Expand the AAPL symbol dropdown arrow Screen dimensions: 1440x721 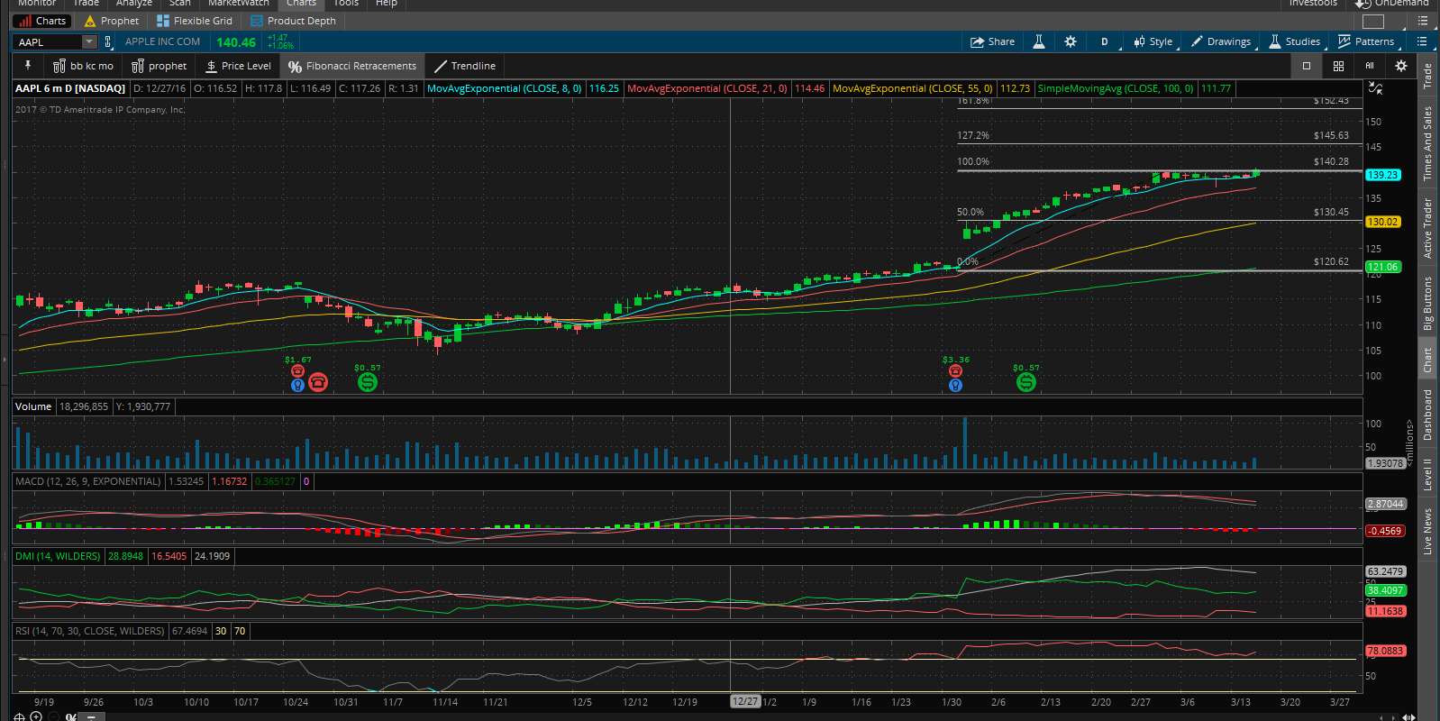pos(88,41)
